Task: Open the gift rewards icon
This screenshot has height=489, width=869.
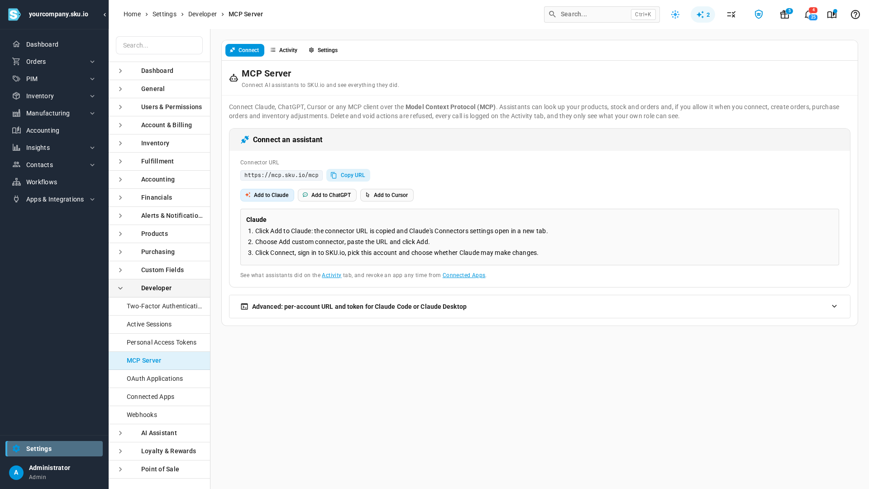Action: tap(785, 14)
